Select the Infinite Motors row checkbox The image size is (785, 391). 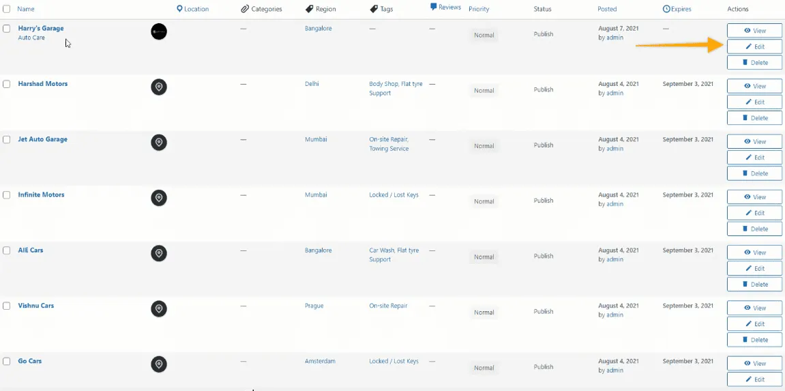tap(7, 195)
